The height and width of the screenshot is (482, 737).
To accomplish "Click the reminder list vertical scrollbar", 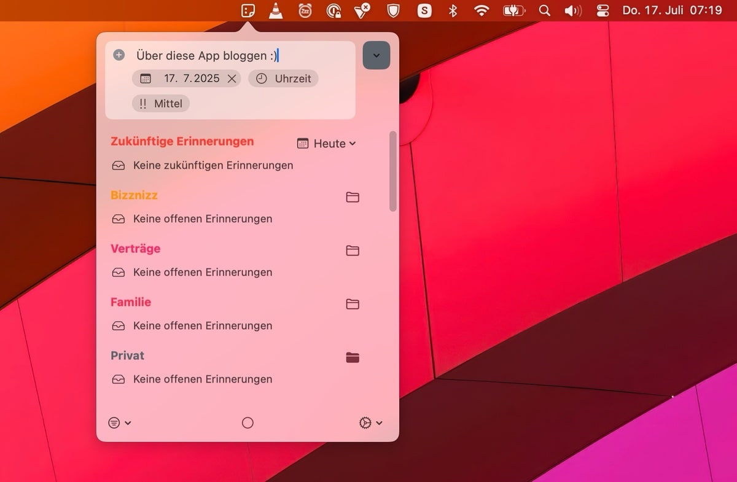I will click(x=393, y=172).
